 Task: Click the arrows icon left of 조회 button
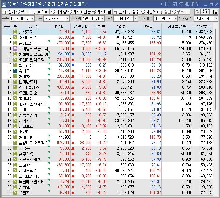coord(198,12)
